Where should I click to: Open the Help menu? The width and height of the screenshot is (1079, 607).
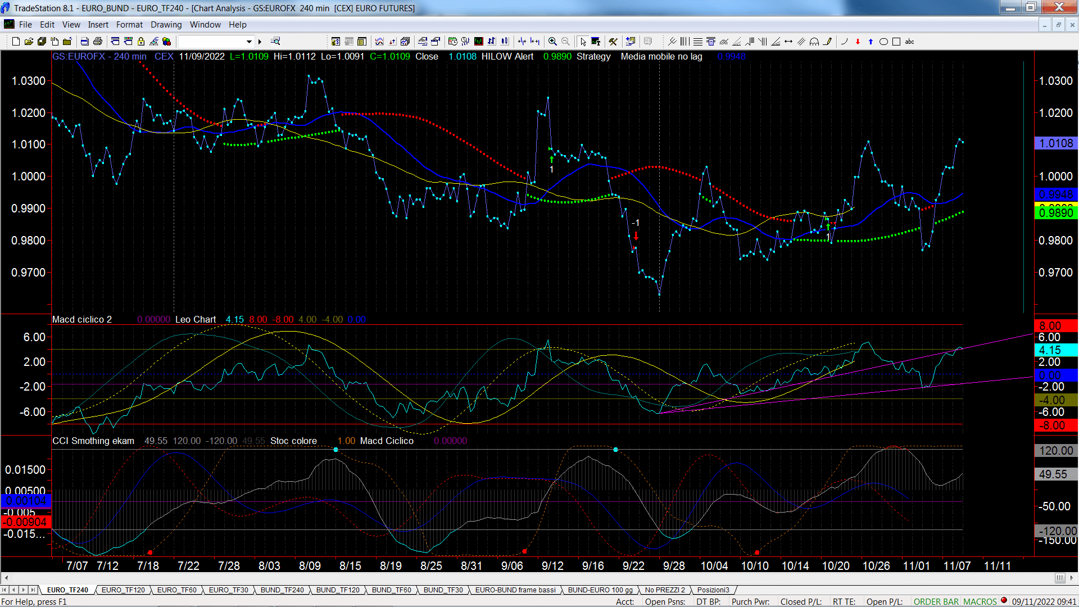[x=237, y=24]
